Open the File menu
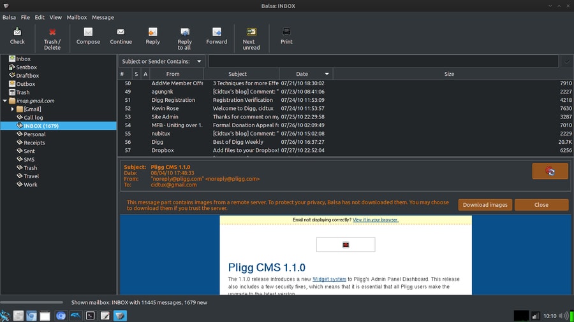The image size is (574, 322). 26,17
